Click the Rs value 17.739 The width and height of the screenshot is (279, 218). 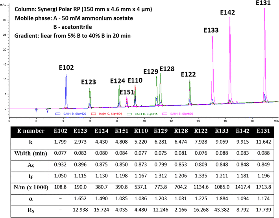[264, 210]
